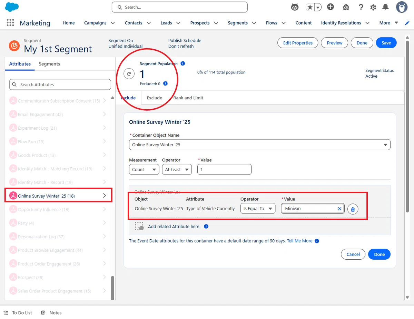The image size is (414, 319).
Task: Open the To Do List utility
Action: [x=18, y=313]
